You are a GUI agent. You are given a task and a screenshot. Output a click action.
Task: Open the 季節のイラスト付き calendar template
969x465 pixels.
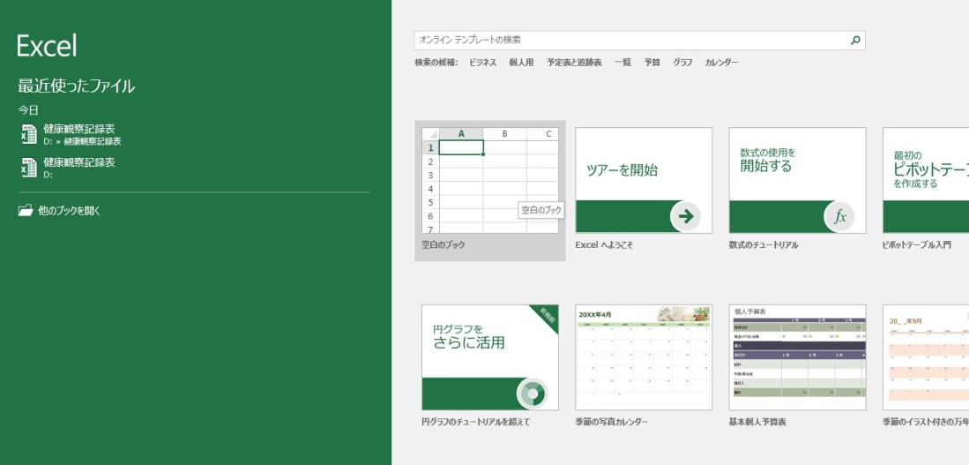pyautogui.click(x=926, y=356)
